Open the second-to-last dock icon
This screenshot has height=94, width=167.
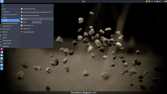[2, 65]
